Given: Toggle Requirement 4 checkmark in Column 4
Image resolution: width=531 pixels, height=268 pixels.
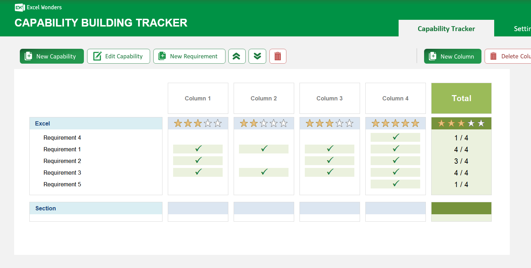Looking at the screenshot, I should click(x=395, y=137).
